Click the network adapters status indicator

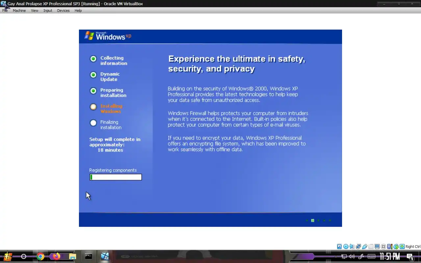pyautogui.click(x=358, y=247)
